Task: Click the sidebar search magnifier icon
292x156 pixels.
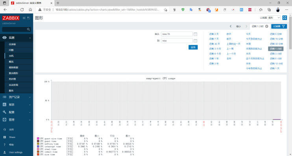Action: [x=28, y=29]
